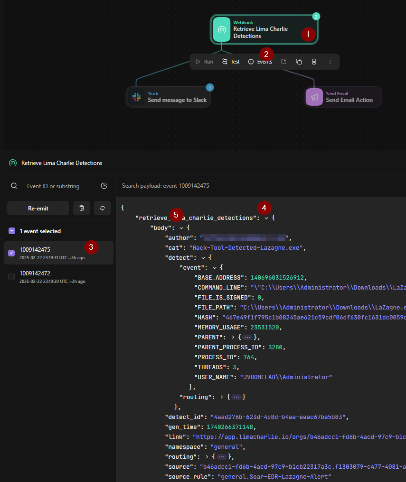Select the Send Email Action node label
The width and height of the screenshot is (406, 482).
tap(349, 100)
